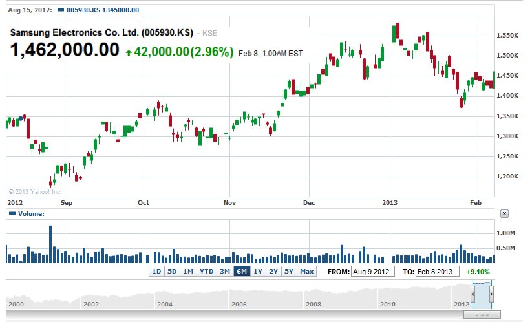Click the 1.00M volume axis label
Image resolution: width=532 pixels, height=322 pixels.
505,233
